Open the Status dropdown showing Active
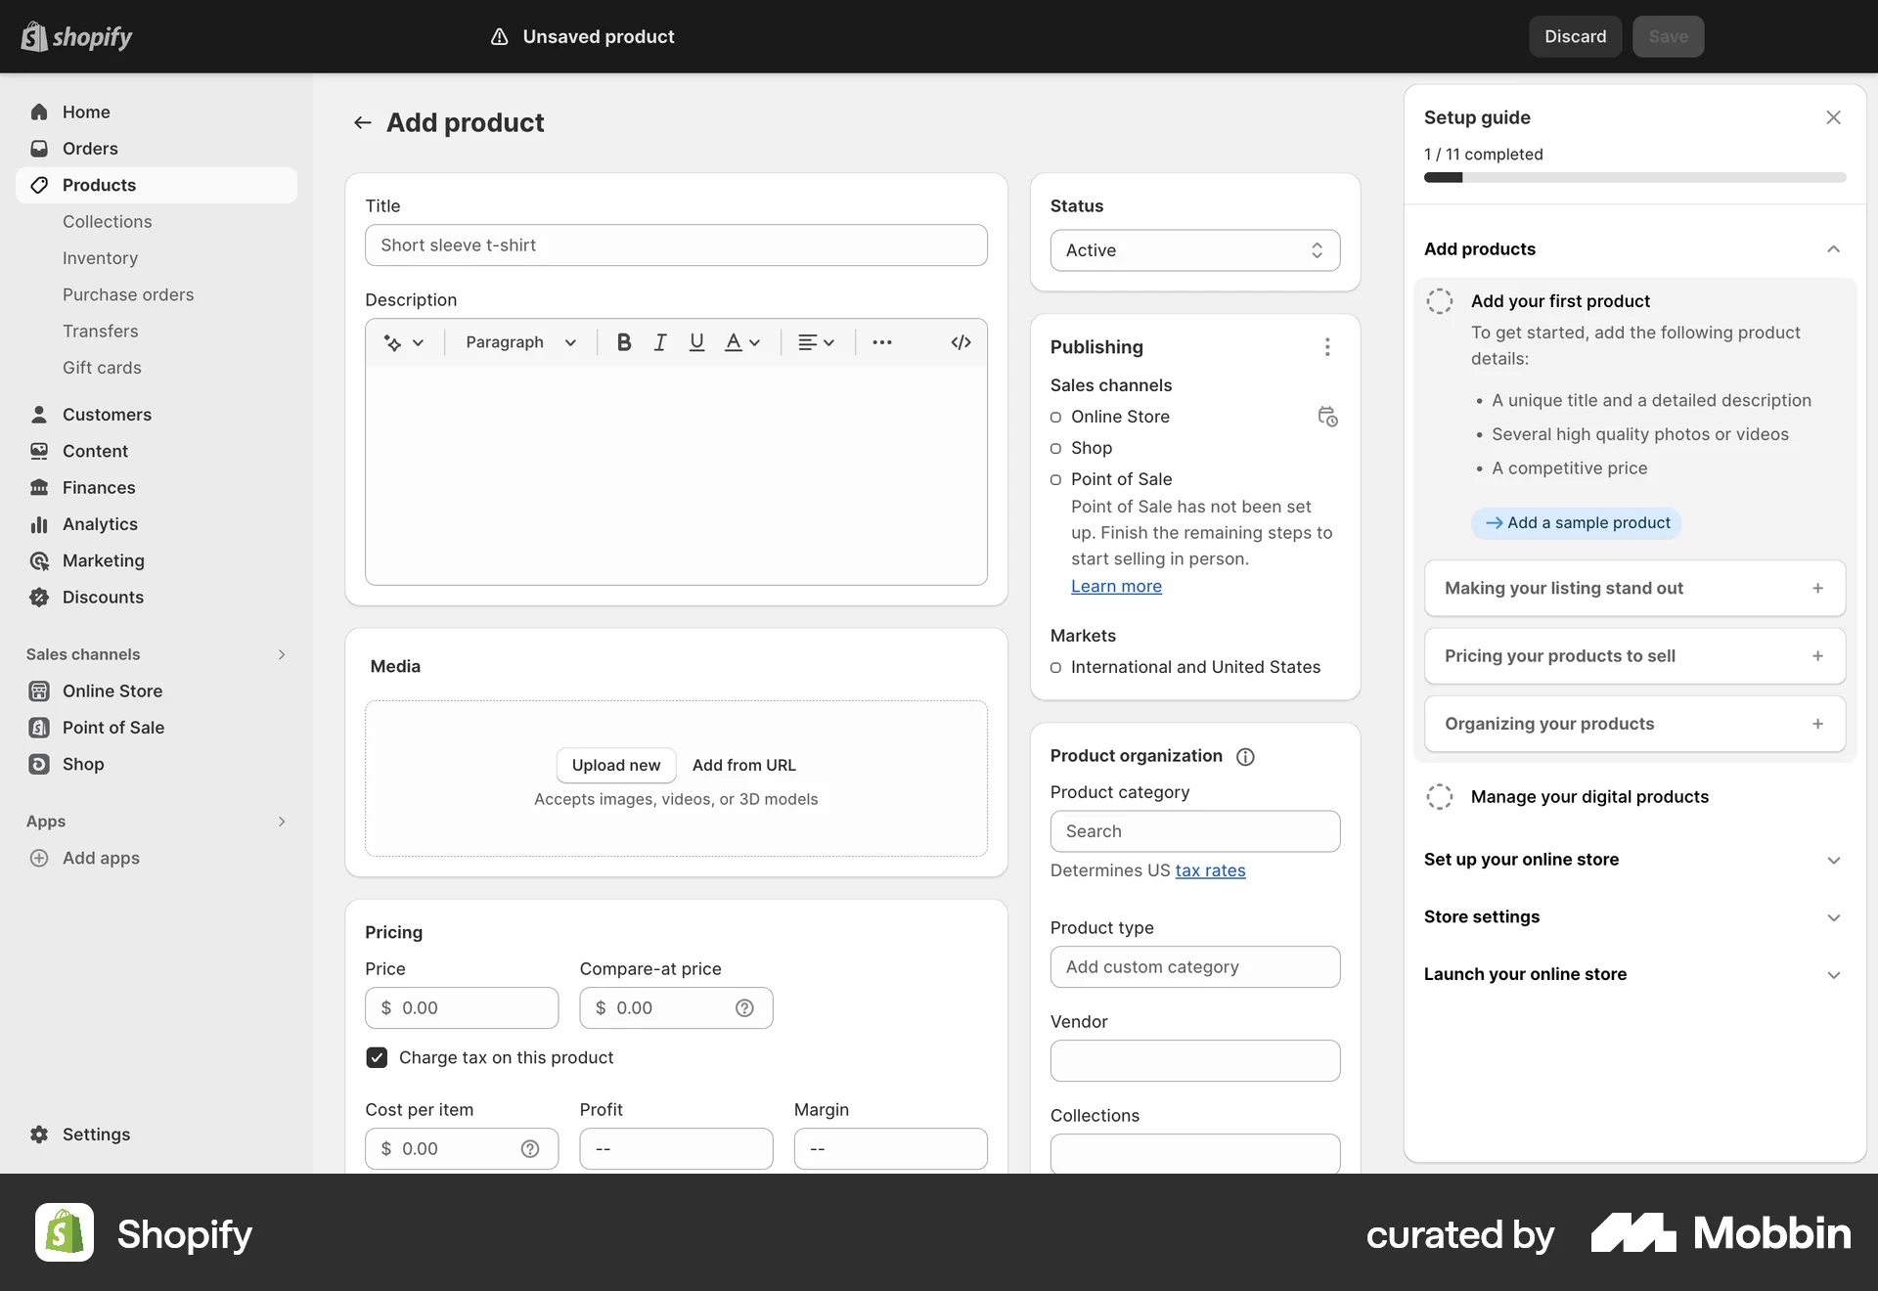This screenshot has width=1878, height=1291. point(1194,250)
